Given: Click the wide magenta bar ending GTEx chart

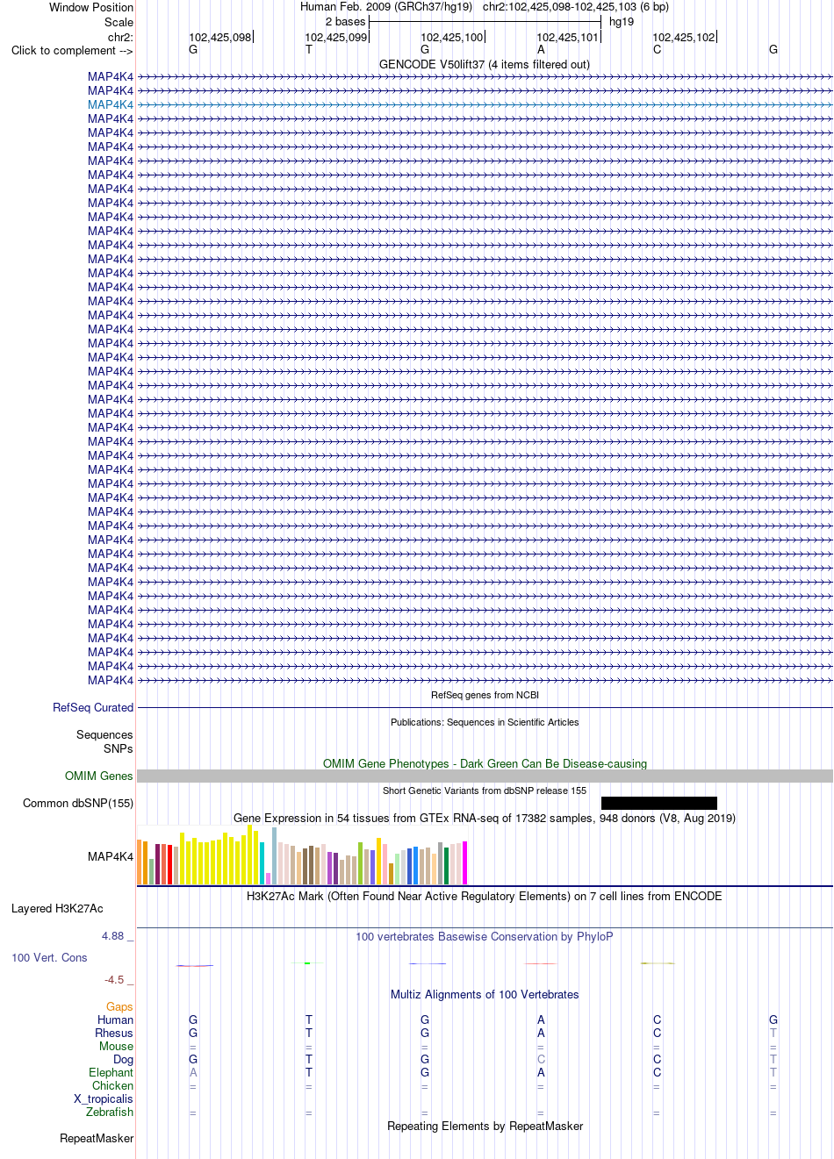Looking at the screenshot, I should tap(464, 862).
